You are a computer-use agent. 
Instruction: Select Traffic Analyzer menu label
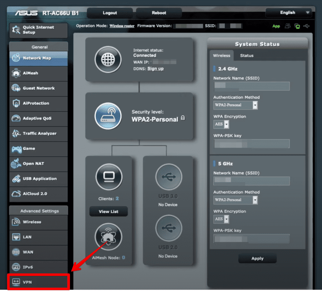coord(40,133)
